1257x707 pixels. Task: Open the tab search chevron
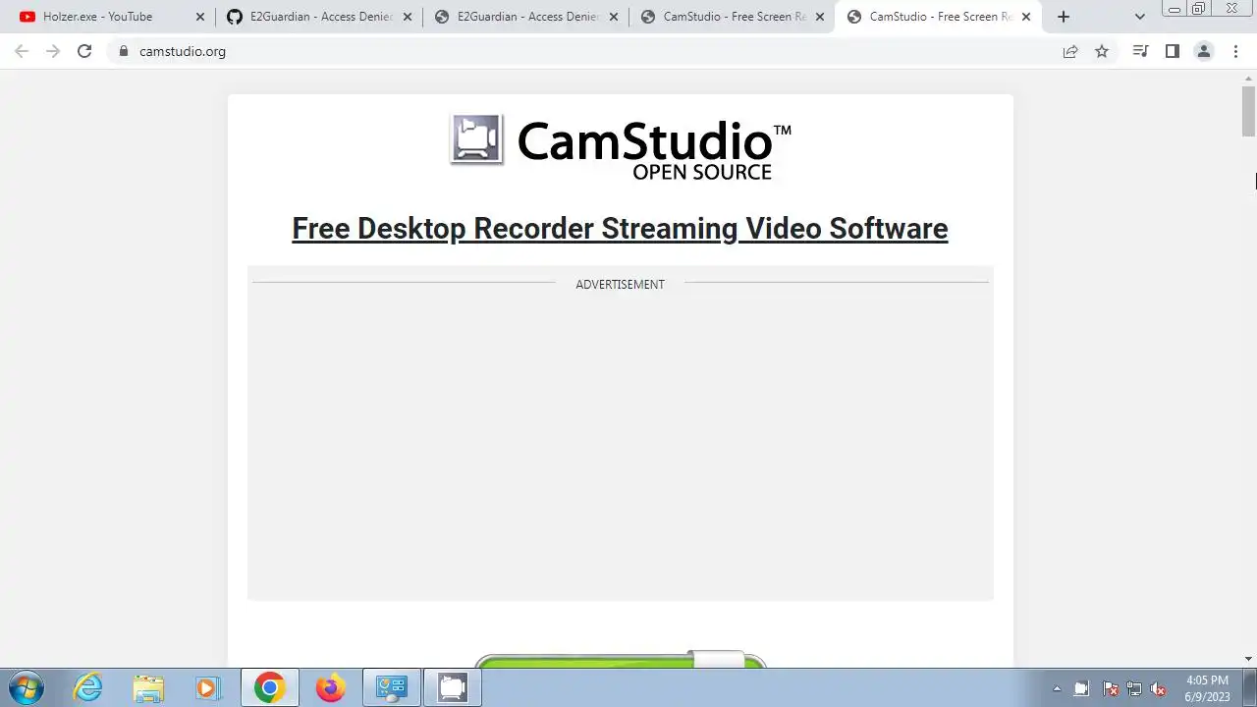[x=1139, y=17]
